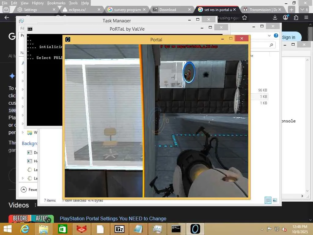This screenshot has width=313, height=235.
Task: Open the File menu in the browser
Action: tap(4, 3)
